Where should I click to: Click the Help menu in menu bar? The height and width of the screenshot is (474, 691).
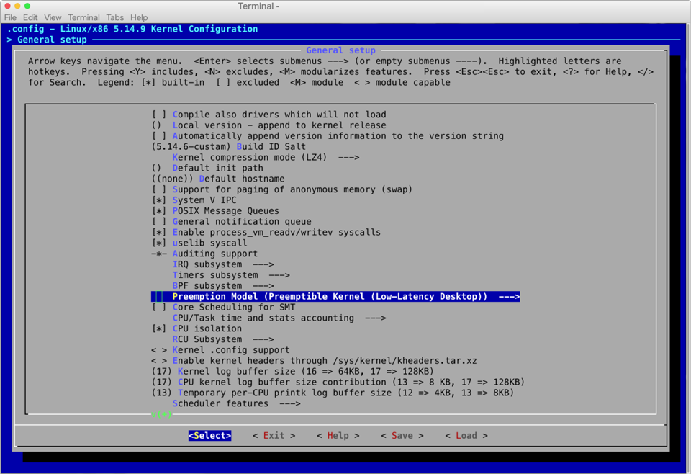[139, 17]
